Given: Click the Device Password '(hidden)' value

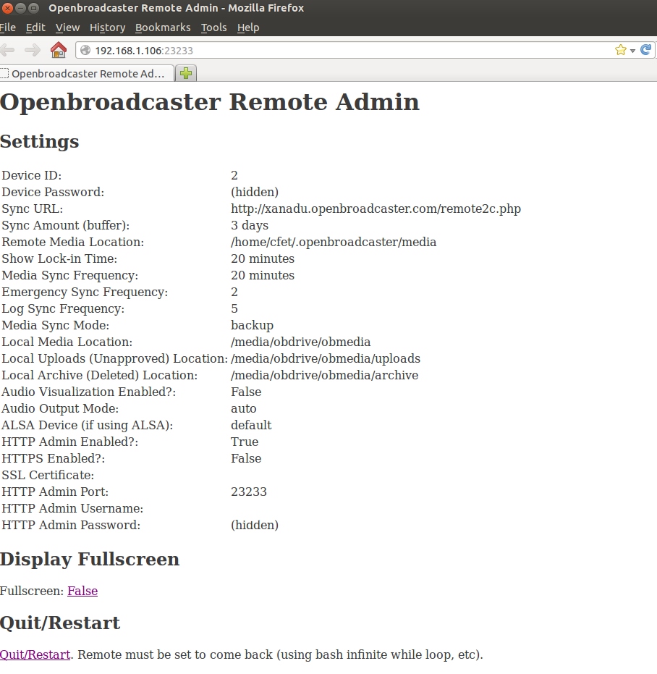Looking at the screenshot, I should coord(255,192).
